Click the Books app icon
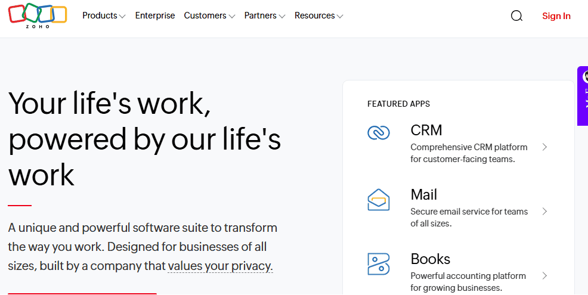The height and width of the screenshot is (295, 588). click(x=378, y=264)
